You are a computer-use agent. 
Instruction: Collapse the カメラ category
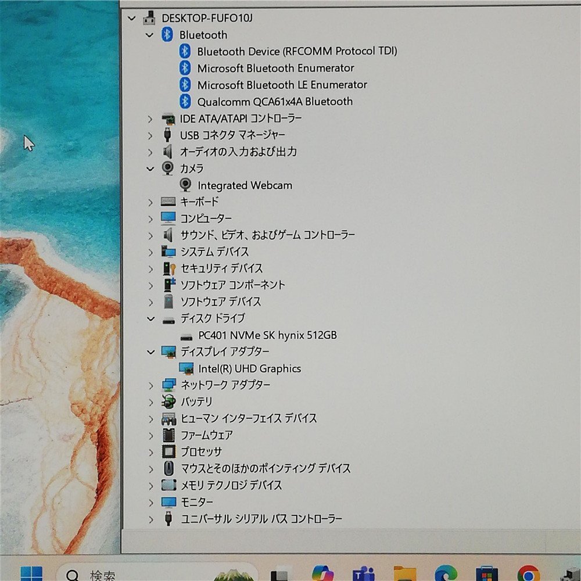click(150, 169)
